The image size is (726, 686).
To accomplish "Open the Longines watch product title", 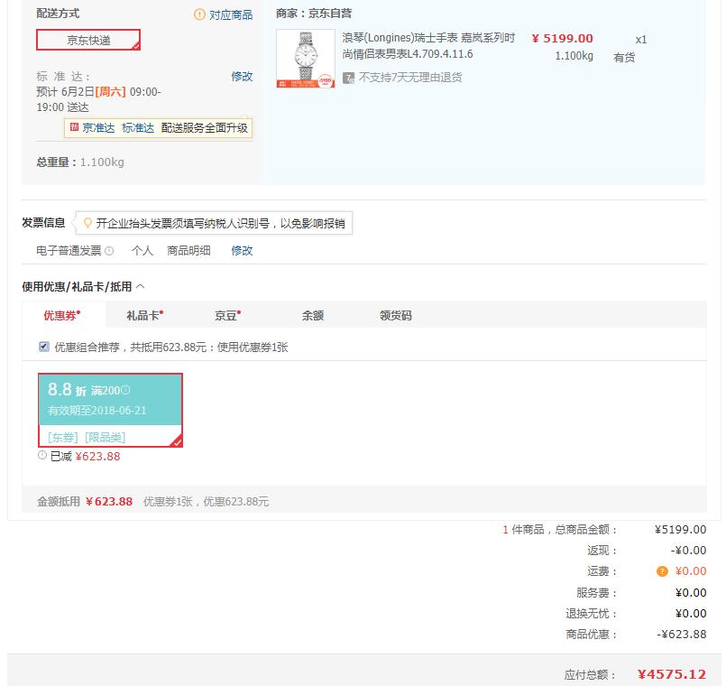I will (x=428, y=46).
